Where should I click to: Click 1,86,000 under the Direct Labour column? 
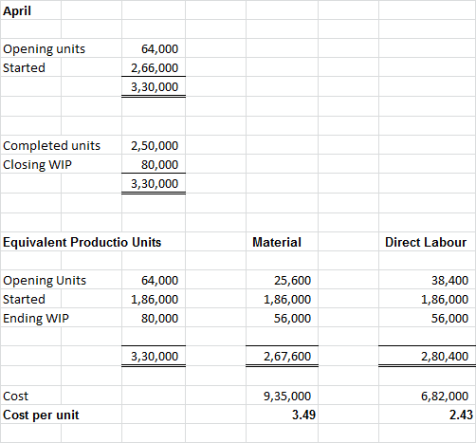click(445, 299)
